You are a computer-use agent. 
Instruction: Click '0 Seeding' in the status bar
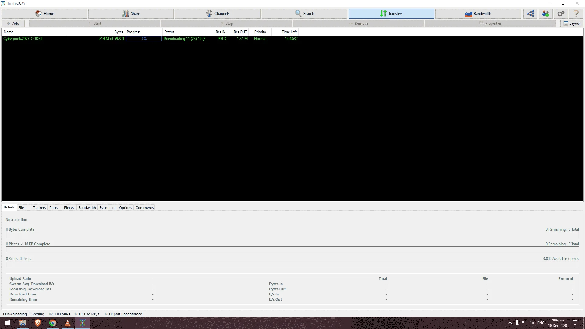(x=36, y=314)
